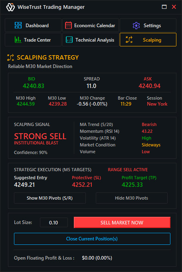This screenshot has height=272, width=182.
Task: Click the Economic Calendar red calendar icon
Action: pyautogui.click(x=68, y=25)
